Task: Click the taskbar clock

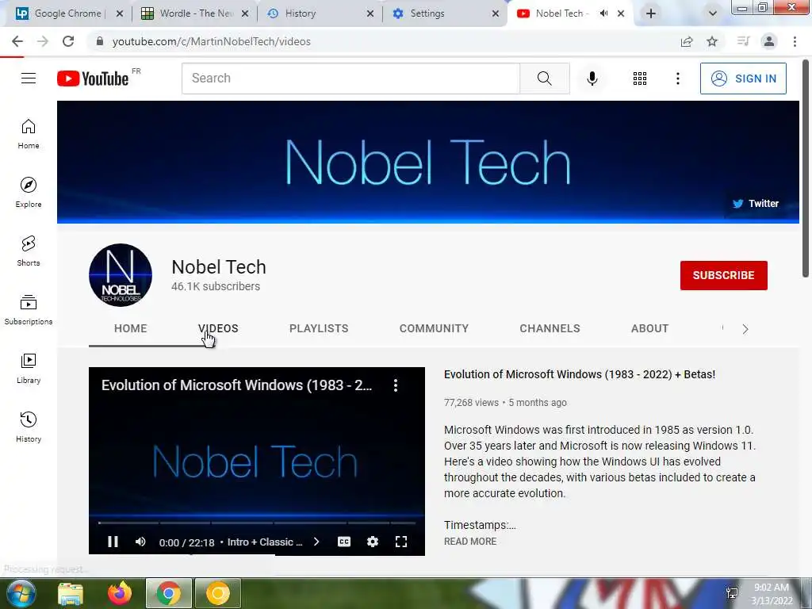Action: (x=772, y=594)
